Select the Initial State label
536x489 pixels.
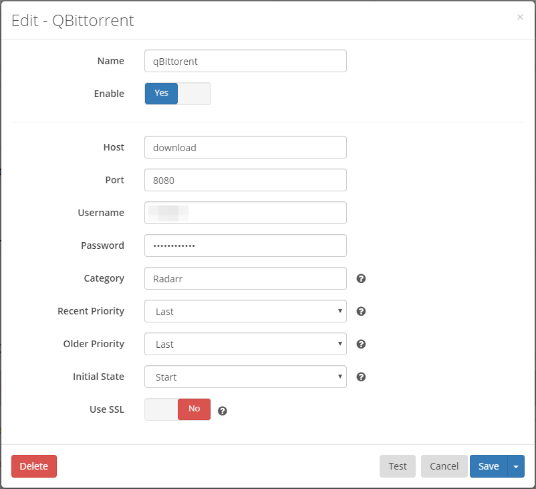98,377
